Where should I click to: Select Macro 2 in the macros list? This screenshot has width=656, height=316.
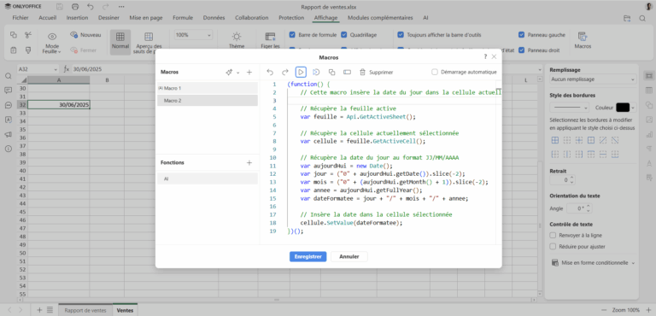(208, 101)
